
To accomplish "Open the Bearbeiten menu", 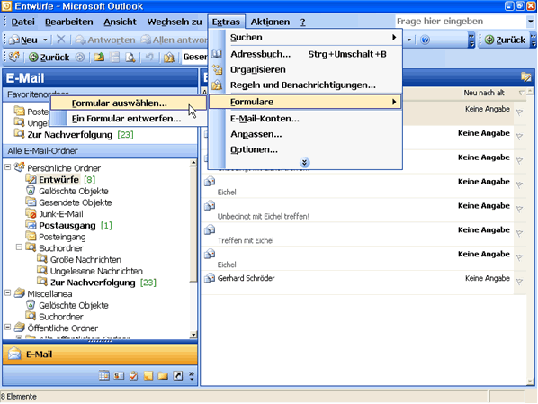I will (x=69, y=22).
